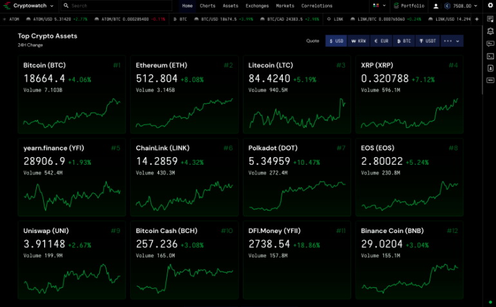Screen dimensions: 496x307
Task: Click the Bitcoin price 18664.4
Action: tap(44, 79)
